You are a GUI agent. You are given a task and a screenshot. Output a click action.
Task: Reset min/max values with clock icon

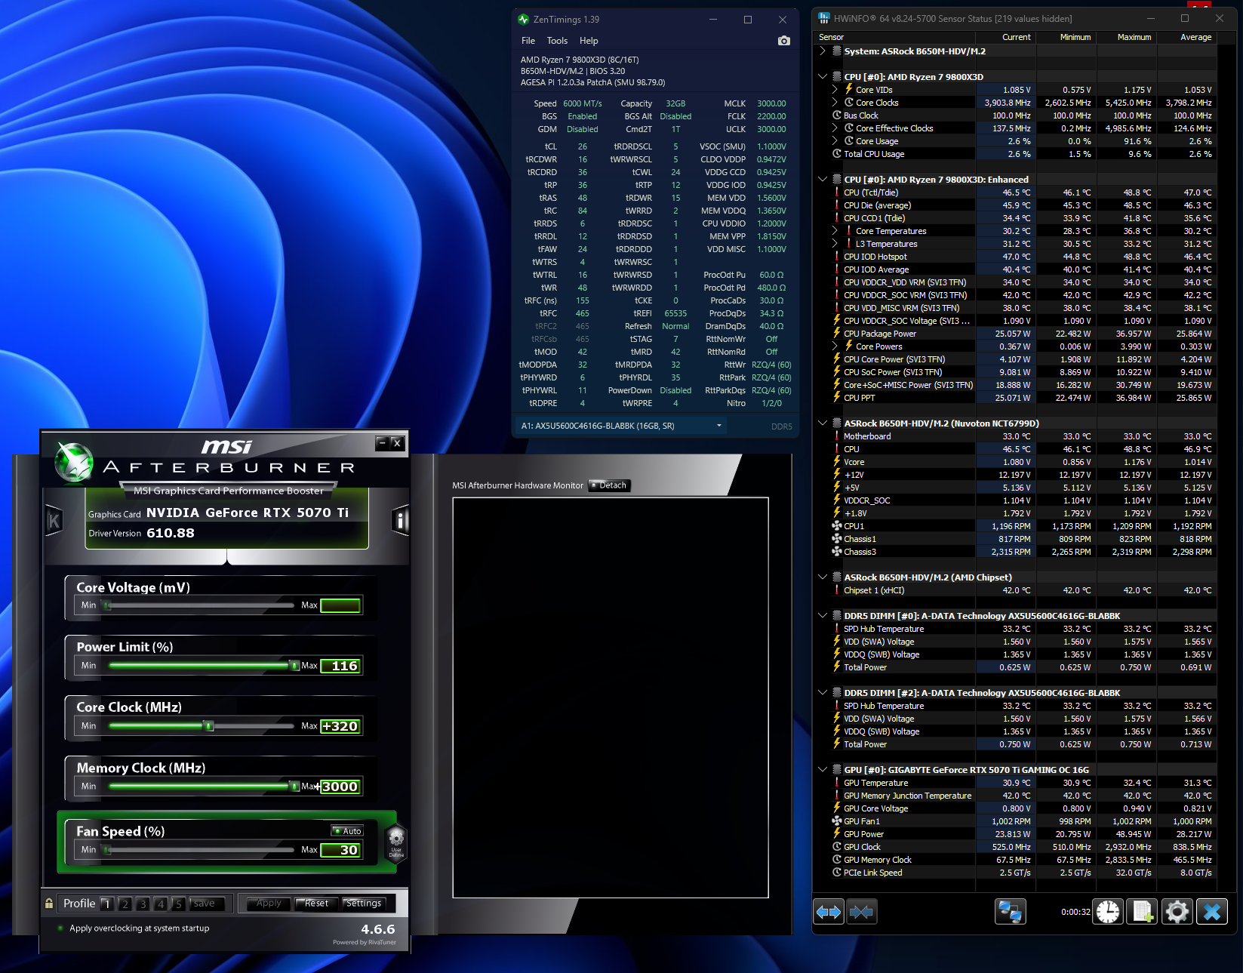click(1108, 912)
